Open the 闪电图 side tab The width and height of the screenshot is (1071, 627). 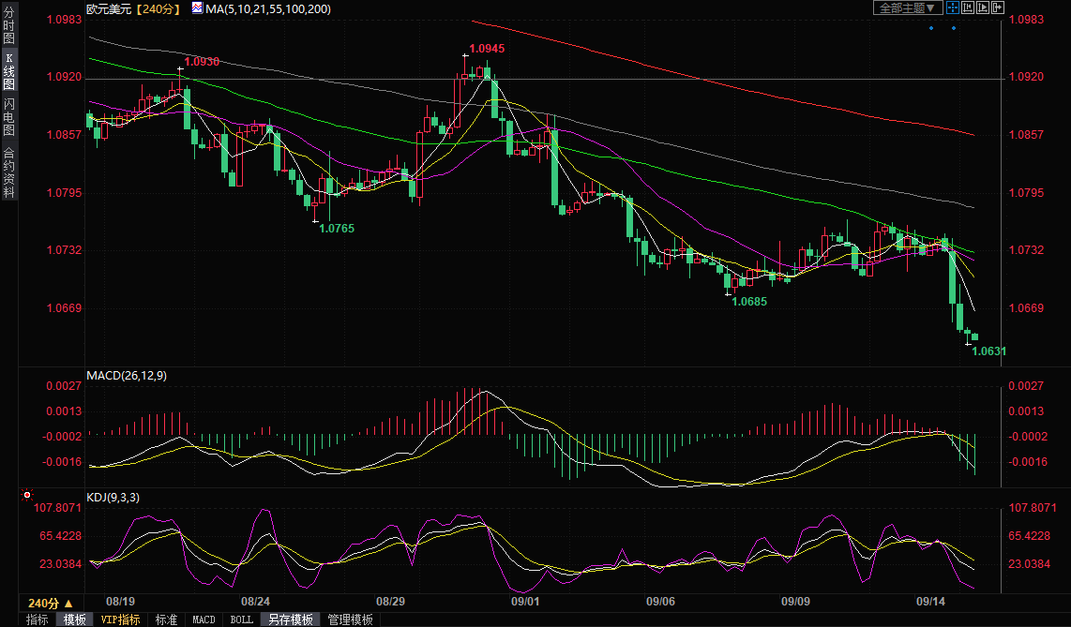click(x=8, y=116)
